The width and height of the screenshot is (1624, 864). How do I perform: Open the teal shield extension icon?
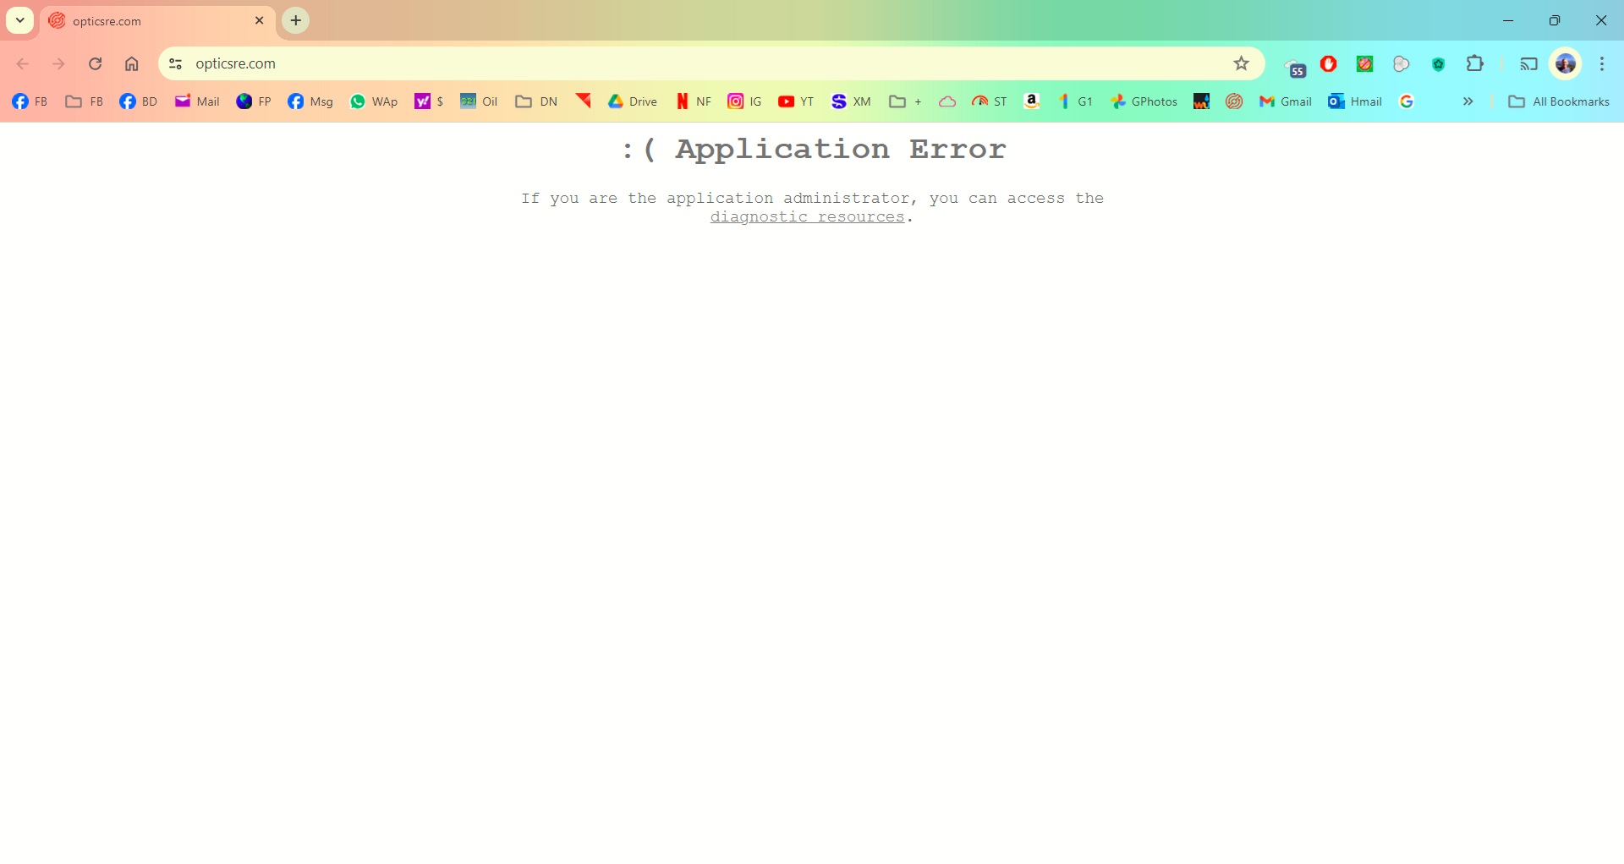point(1438,63)
